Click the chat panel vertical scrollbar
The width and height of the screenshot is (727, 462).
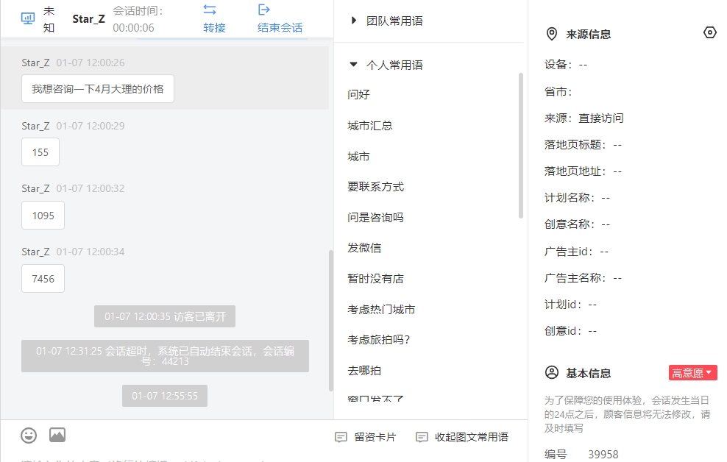coord(331,321)
